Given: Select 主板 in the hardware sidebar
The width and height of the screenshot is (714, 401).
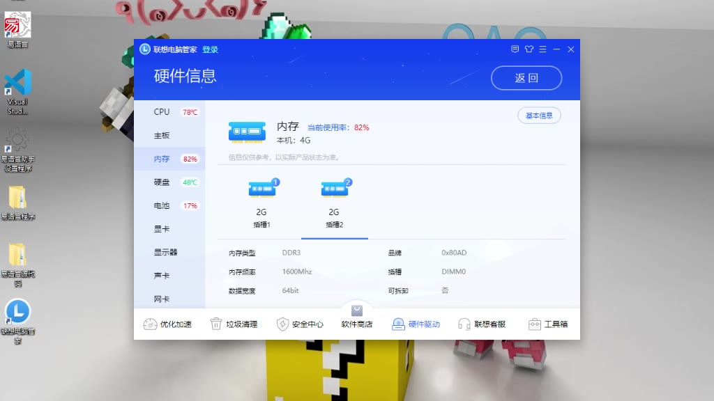Looking at the screenshot, I should (169, 136).
